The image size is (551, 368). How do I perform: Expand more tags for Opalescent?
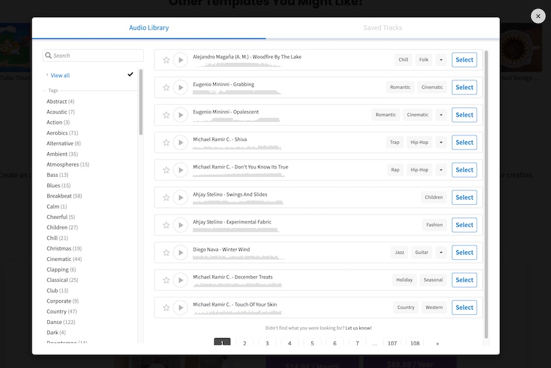[441, 115]
